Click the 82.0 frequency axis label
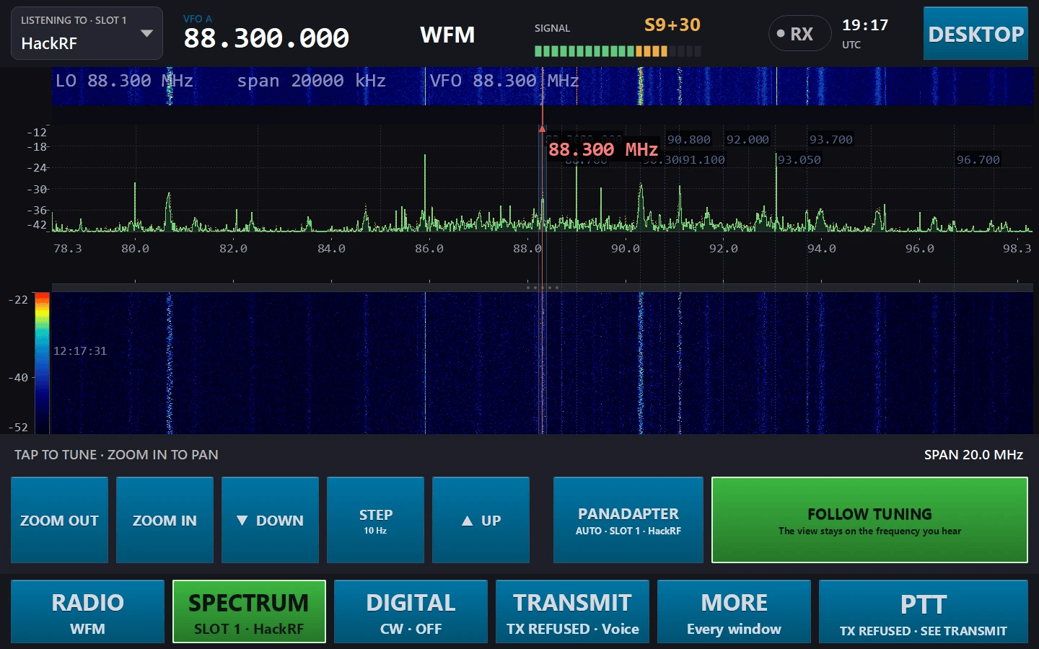 [233, 249]
